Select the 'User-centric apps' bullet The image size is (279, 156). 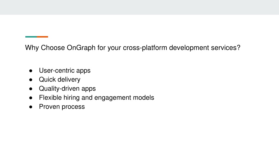[65, 71]
